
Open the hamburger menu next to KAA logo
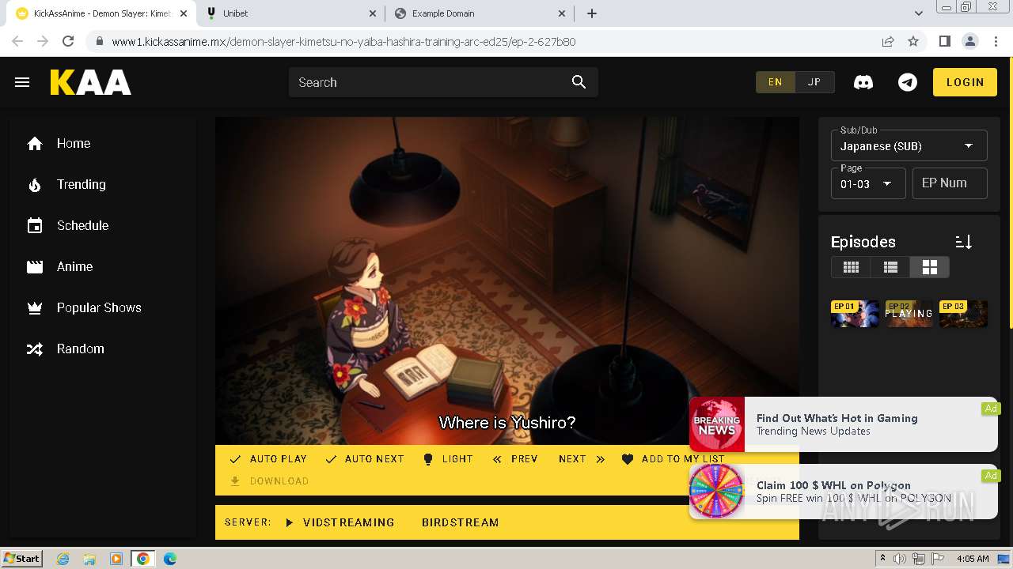22,82
